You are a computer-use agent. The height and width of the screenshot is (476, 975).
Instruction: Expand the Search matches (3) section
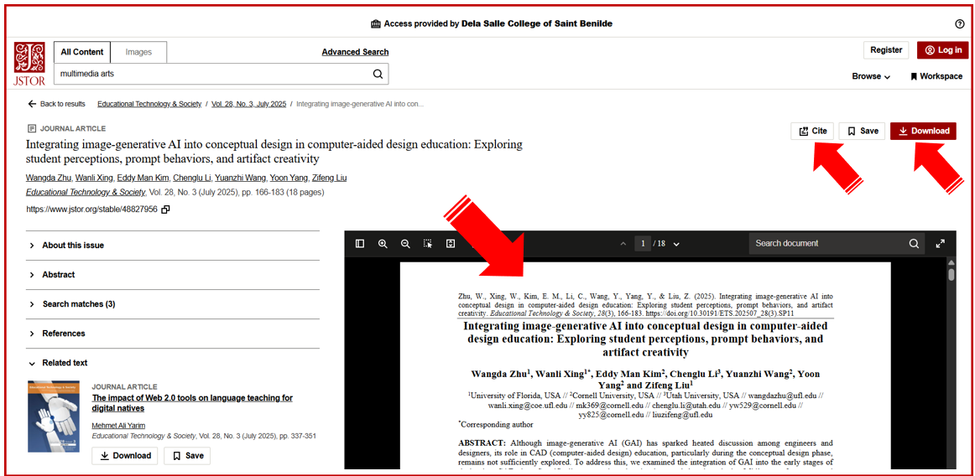pyautogui.click(x=173, y=304)
